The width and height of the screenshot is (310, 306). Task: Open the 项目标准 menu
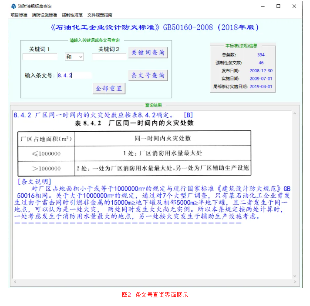tap(19, 15)
